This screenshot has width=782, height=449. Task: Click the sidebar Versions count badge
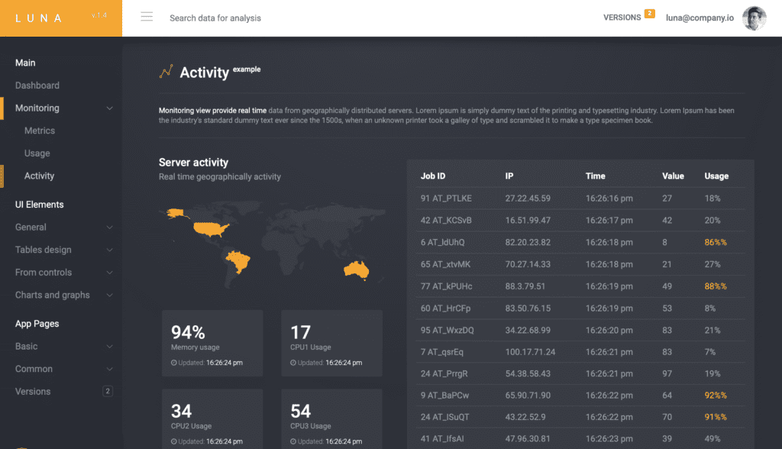pos(107,391)
